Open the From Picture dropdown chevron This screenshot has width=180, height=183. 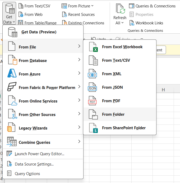click(x=93, y=6)
